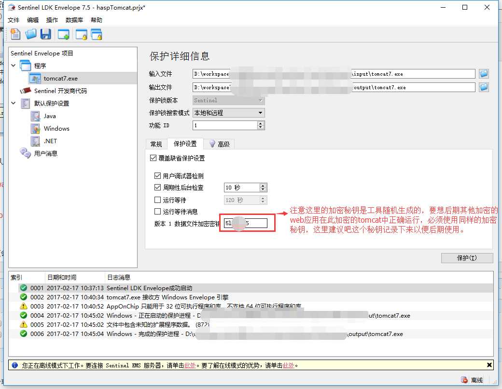Decrease 周期性后台检查 seconds value
Screen dimensions: 502x389
coord(263,189)
